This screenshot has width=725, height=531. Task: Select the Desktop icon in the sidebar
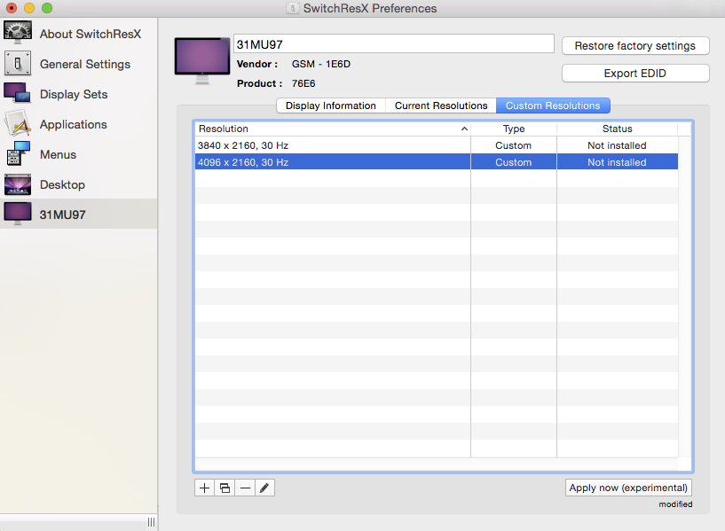(18, 184)
